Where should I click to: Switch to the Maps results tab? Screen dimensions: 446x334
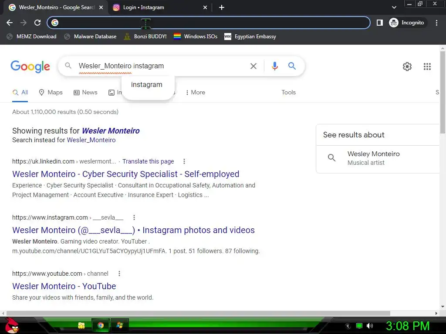[51, 93]
